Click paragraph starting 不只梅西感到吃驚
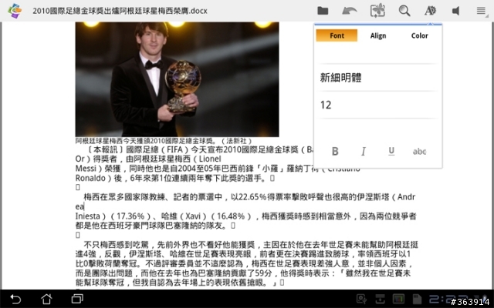 point(247,263)
